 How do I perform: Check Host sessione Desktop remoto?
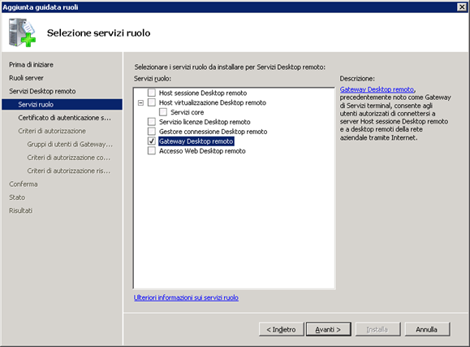pos(152,93)
